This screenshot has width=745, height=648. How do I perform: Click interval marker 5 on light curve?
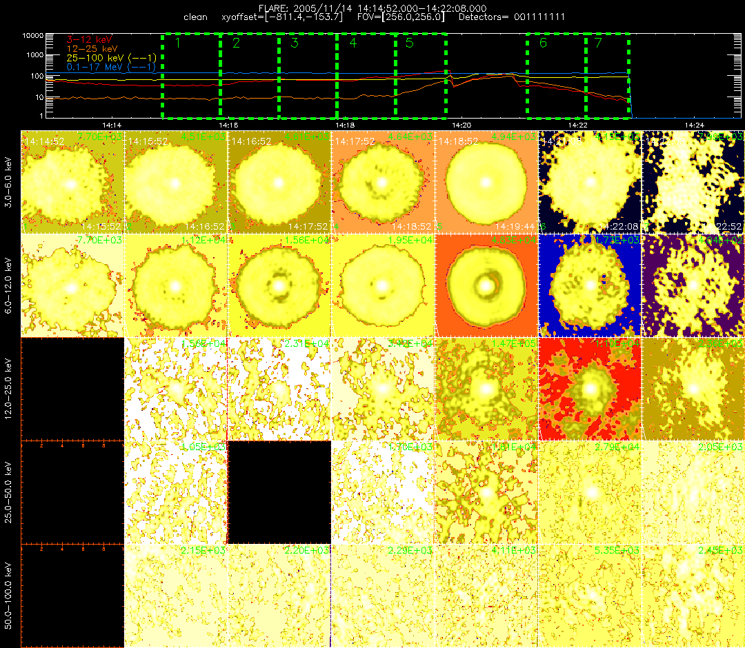tap(410, 43)
